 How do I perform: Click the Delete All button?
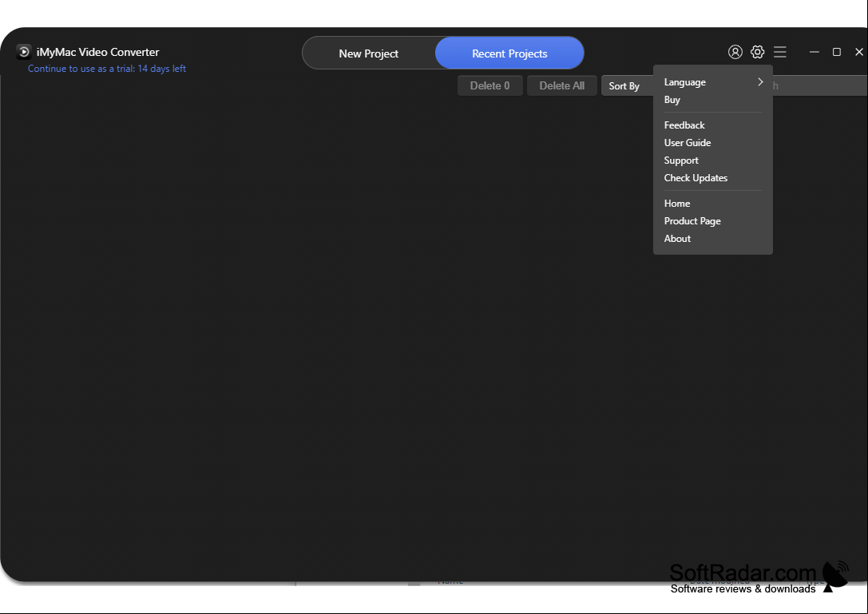coord(562,85)
